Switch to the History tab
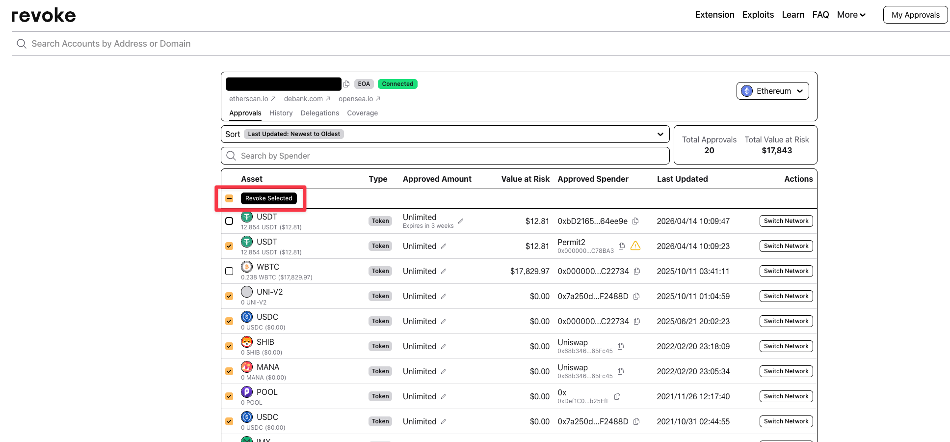Screen dimensions: 950x442 (281, 113)
